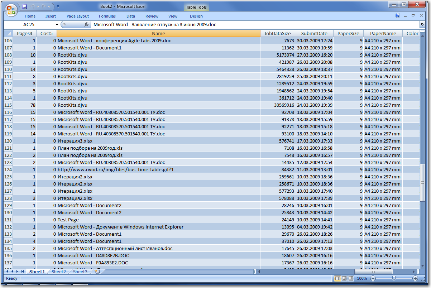The width and height of the screenshot is (431, 288).
Task: Click the 100% zoom level
Action: click(362, 278)
